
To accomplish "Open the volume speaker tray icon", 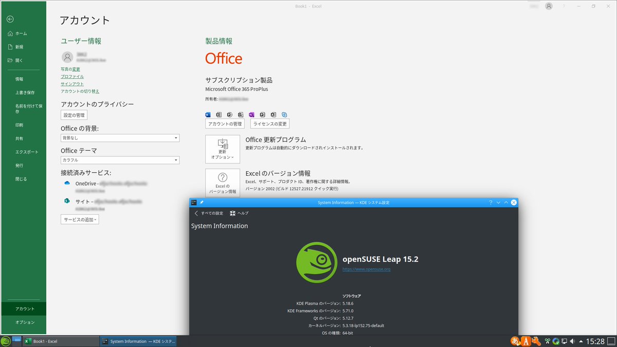I will click(572, 341).
